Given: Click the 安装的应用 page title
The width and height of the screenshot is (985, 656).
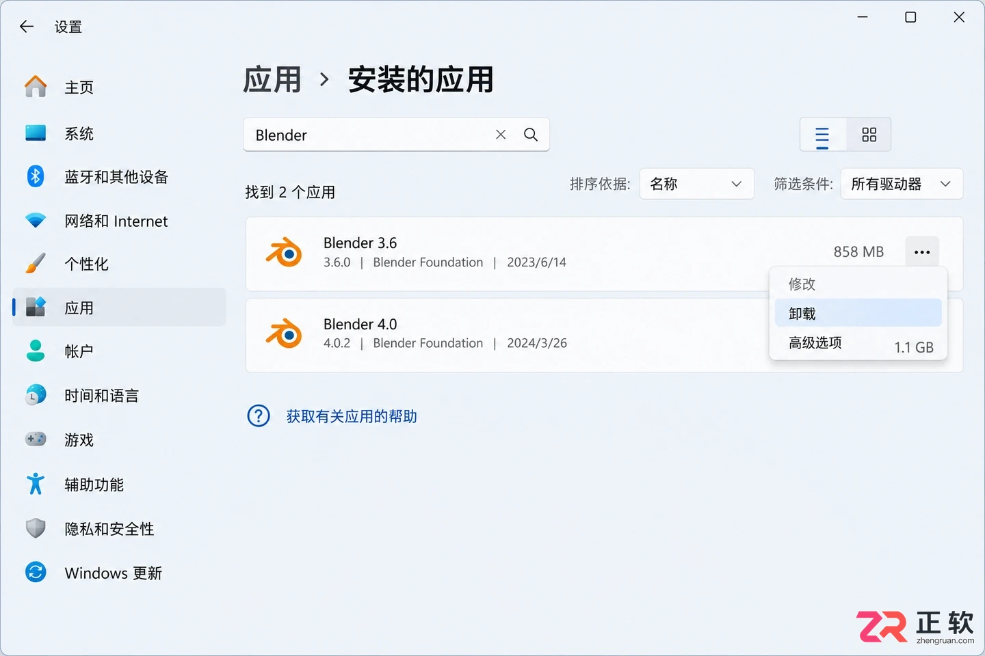Looking at the screenshot, I should [421, 79].
